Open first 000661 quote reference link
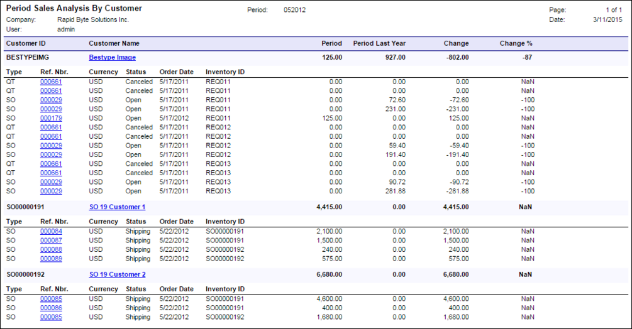632x329 pixels. [51, 82]
